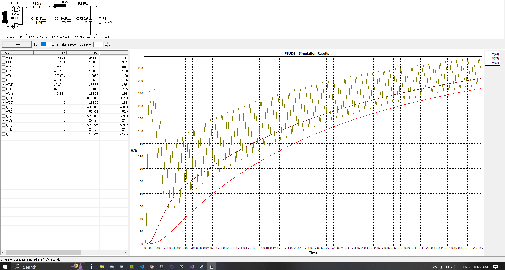505x270 pixels.
Task: Uncheck the V(C1) trace checkbox
Action: point(3,84)
